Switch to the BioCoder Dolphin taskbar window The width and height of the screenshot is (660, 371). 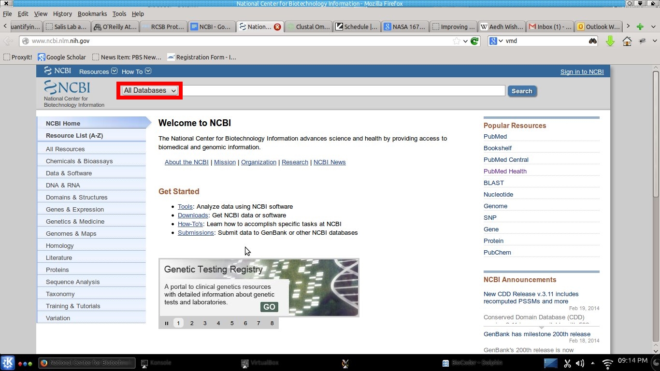[x=473, y=363]
